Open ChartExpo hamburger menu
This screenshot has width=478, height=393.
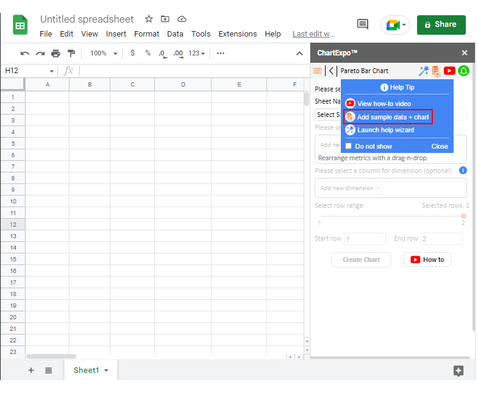(317, 71)
